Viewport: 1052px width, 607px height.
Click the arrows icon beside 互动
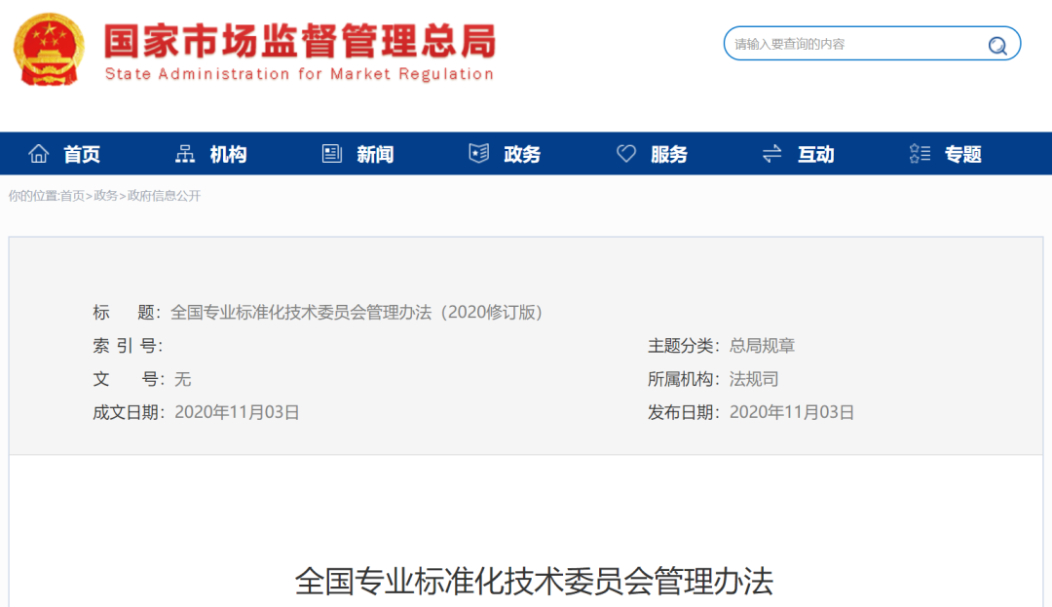(x=772, y=154)
